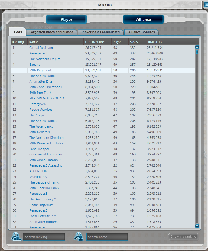Open Alliance Bonuses tab

(142, 32)
